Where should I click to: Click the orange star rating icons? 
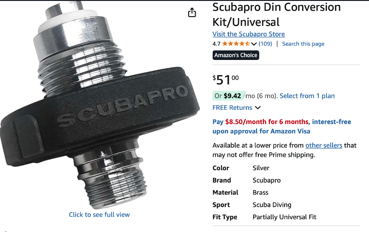point(236,43)
